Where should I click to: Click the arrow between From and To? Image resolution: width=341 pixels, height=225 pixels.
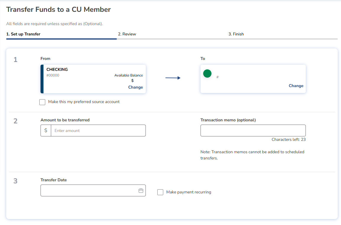pos(173,78)
